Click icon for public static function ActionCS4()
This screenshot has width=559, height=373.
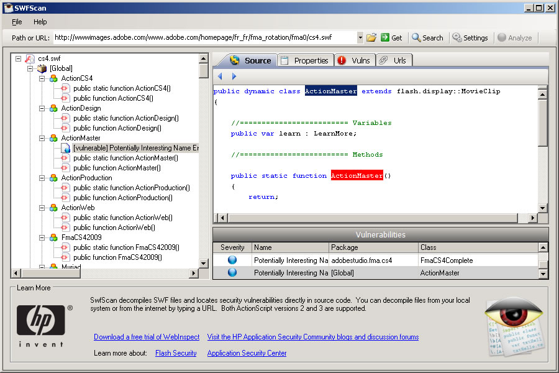pyautogui.click(x=65, y=88)
